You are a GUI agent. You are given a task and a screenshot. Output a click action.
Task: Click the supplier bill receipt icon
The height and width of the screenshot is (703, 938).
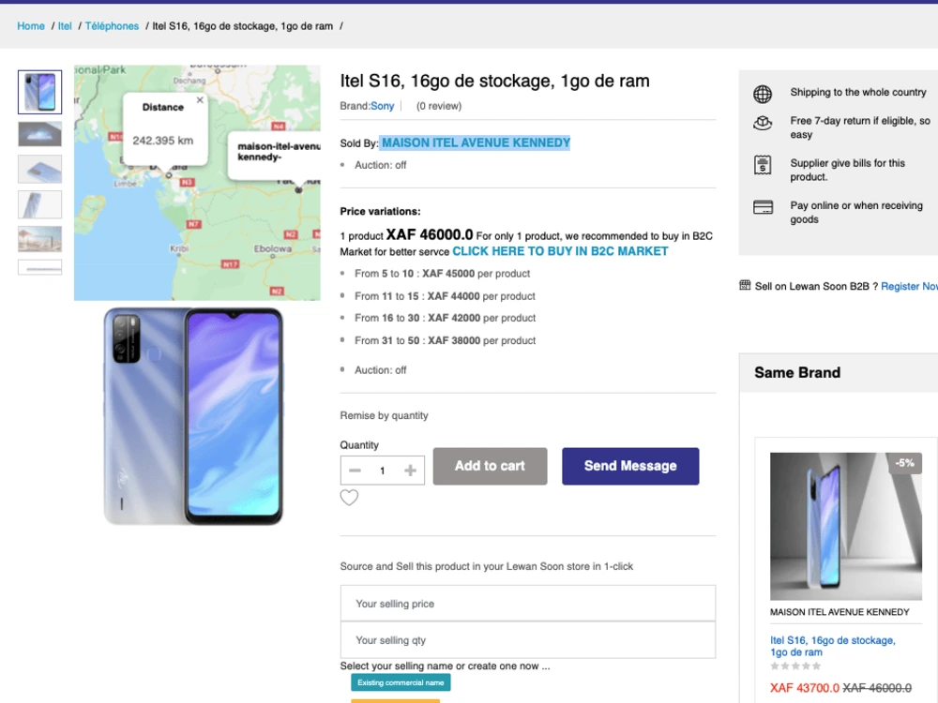click(x=762, y=165)
